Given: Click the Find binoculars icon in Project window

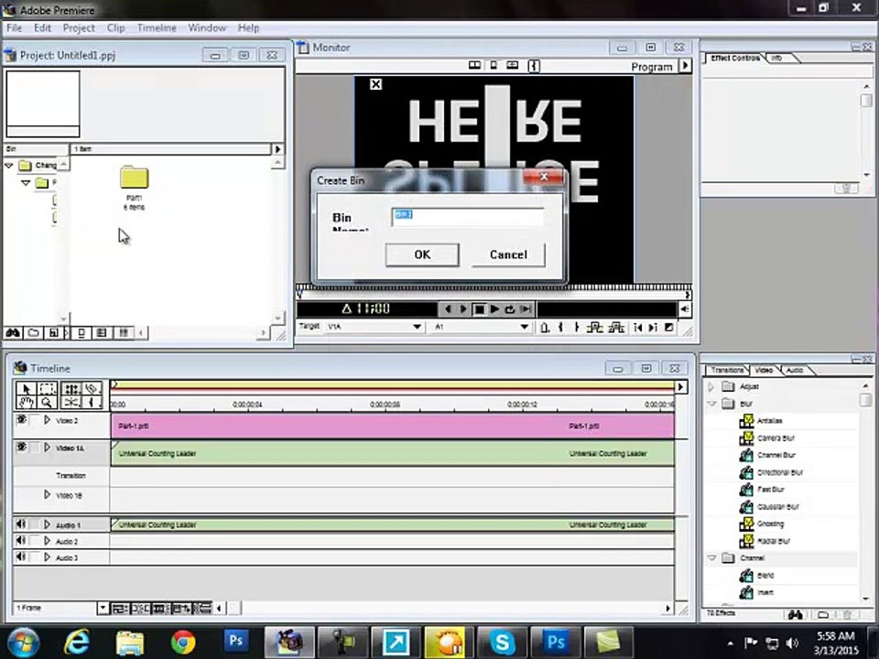Looking at the screenshot, I should (13, 333).
